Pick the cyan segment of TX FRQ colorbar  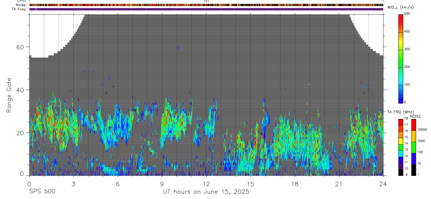401,153
